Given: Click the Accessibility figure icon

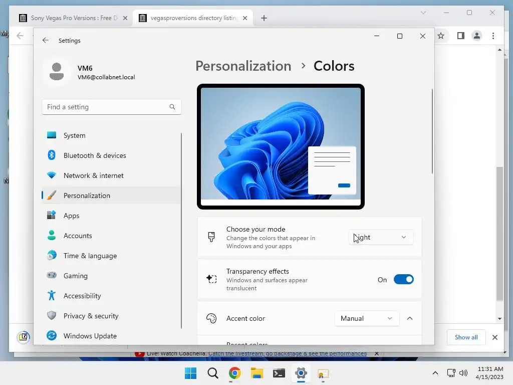Looking at the screenshot, I should point(52,295).
